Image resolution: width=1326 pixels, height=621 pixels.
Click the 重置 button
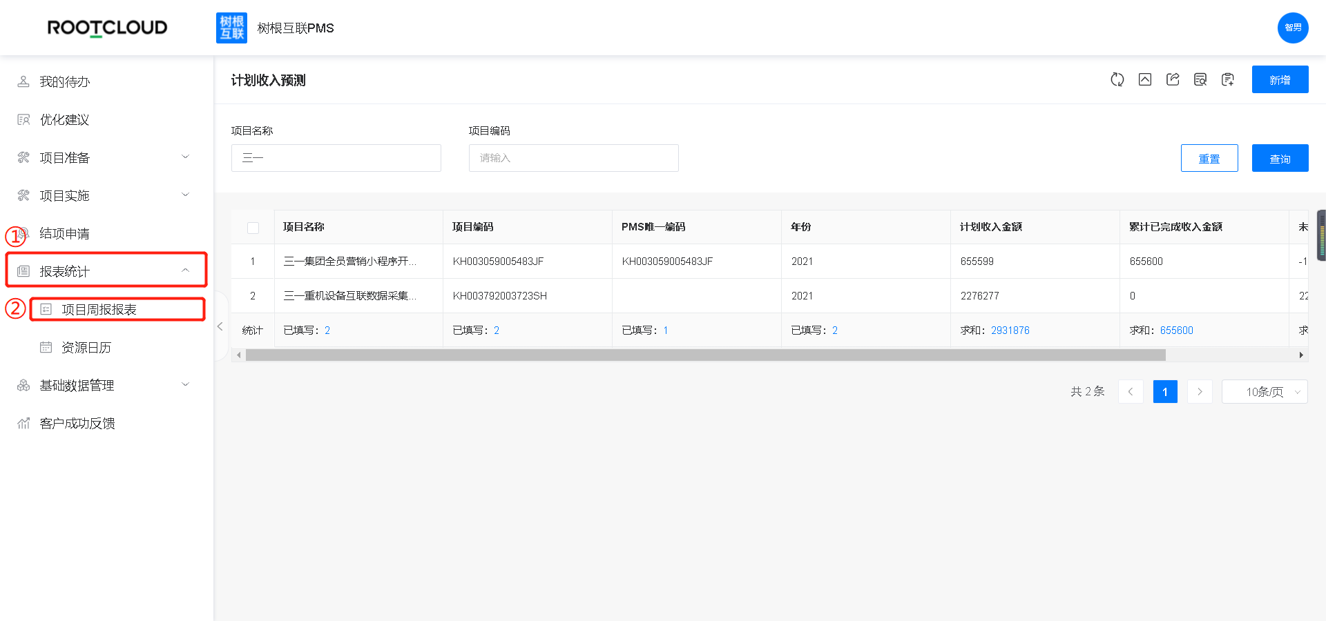[x=1209, y=158]
